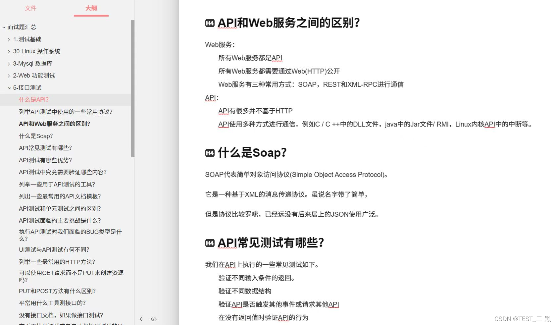This screenshot has height=325, width=556.
Task: Select API测试面临的主要挑战是什么? entry
Action: [x=60, y=221]
